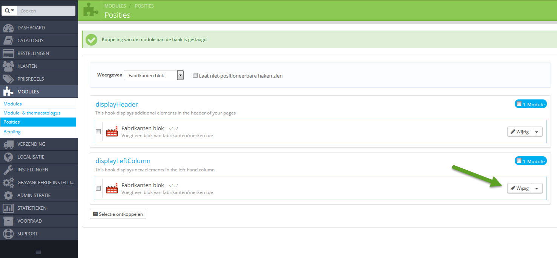Click POSITIES breadcrumb in header

pyautogui.click(x=144, y=6)
